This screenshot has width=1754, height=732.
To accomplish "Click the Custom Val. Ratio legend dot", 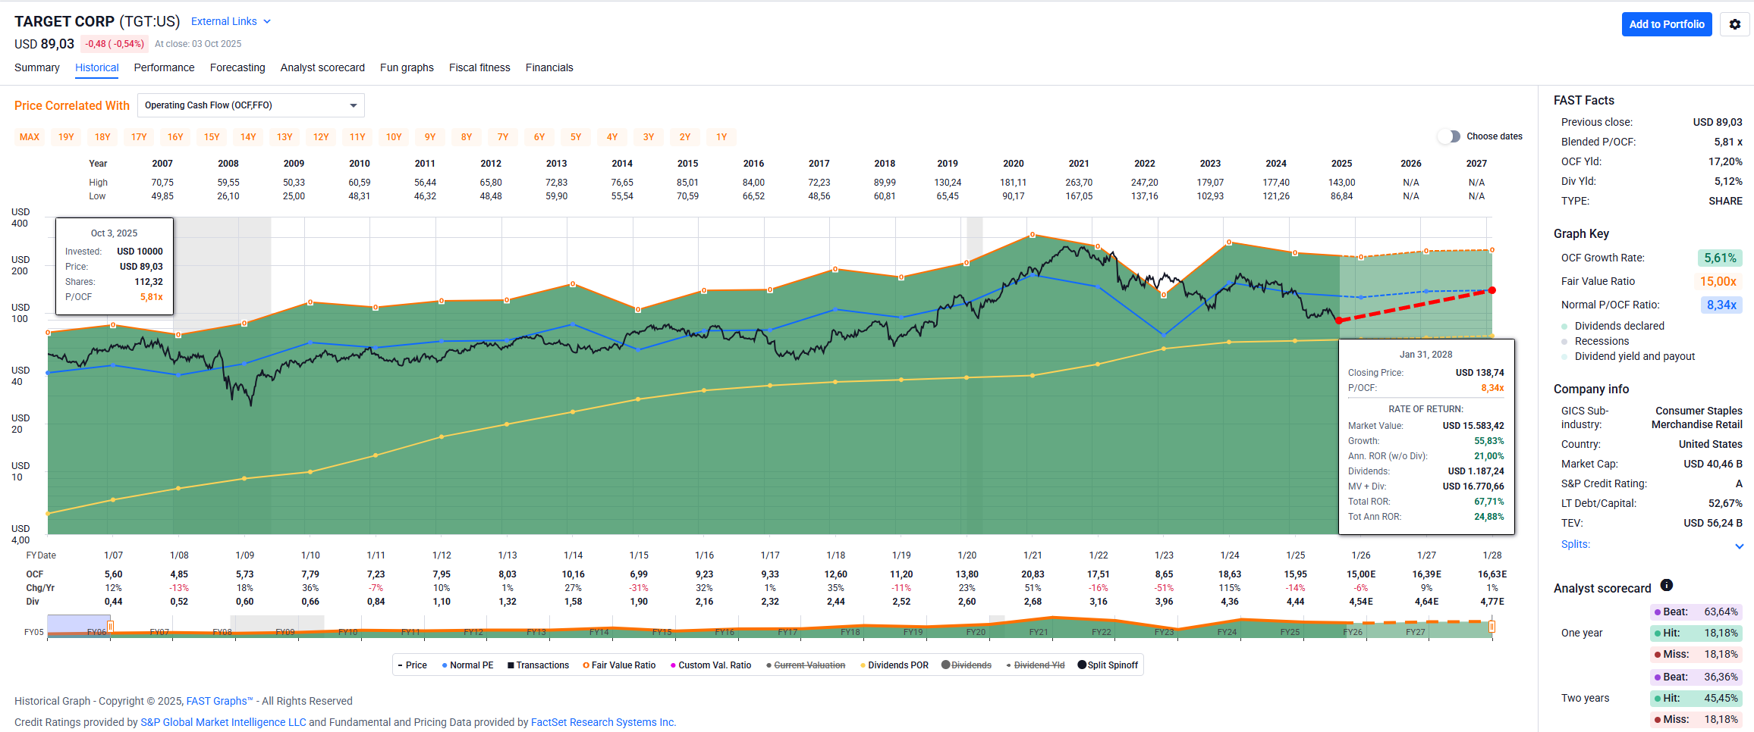I will click(673, 665).
